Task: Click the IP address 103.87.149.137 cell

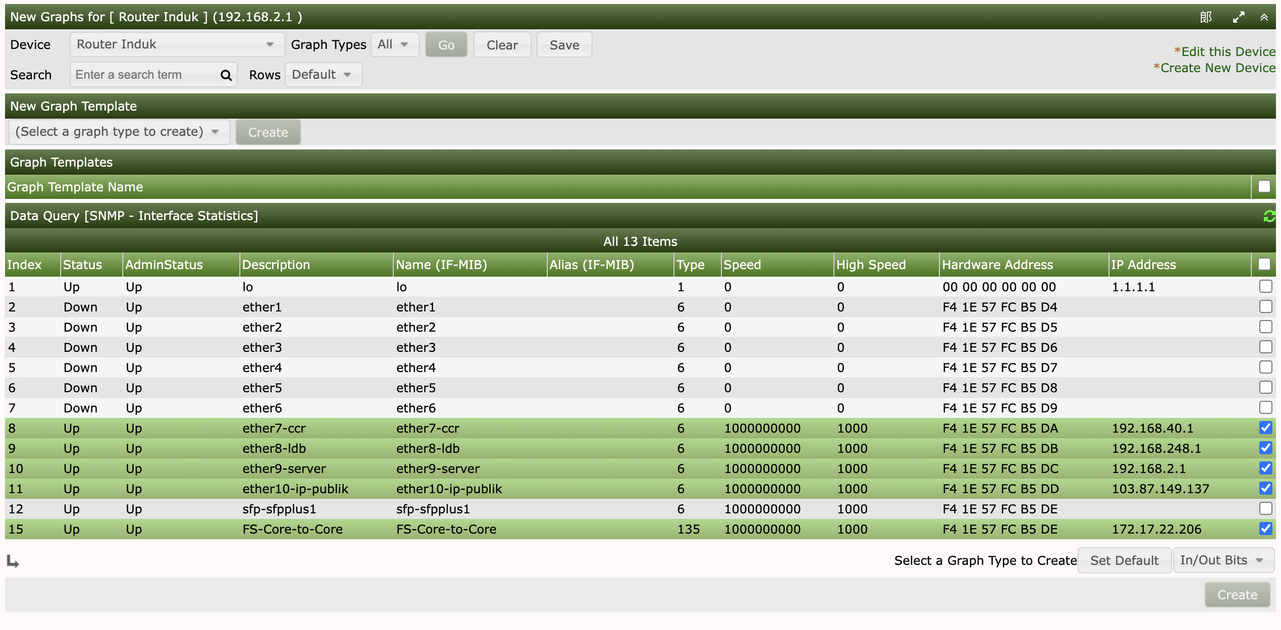Action: coord(1160,489)
